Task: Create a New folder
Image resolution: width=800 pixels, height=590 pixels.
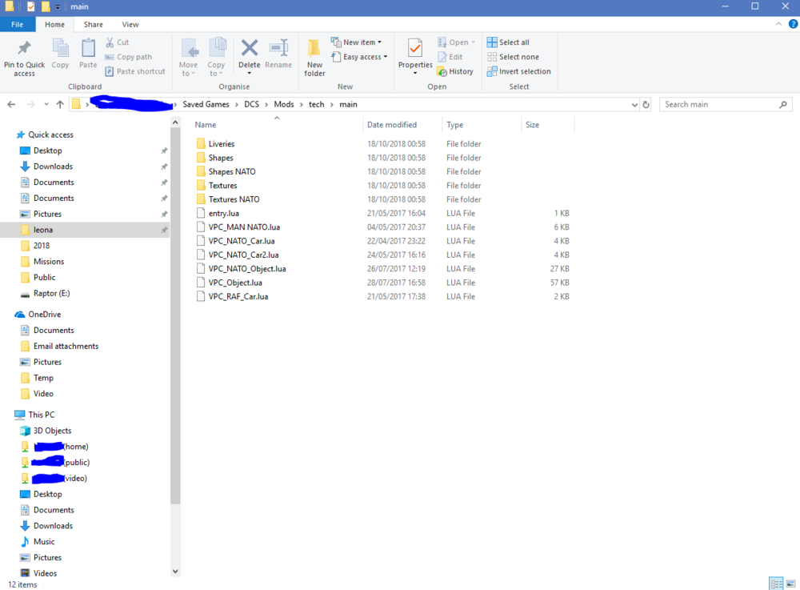Action: 314,58
